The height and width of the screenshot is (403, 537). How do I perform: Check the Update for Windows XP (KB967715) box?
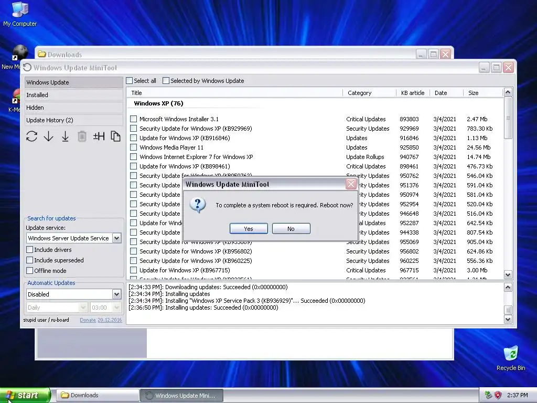click(x=134, y=270)
